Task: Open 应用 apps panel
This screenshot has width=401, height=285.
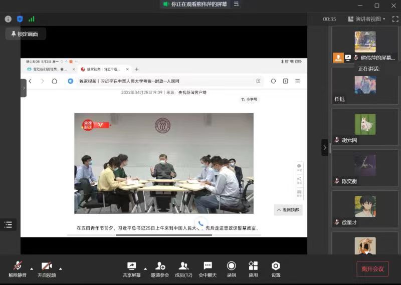Action: tap(253, 268)
